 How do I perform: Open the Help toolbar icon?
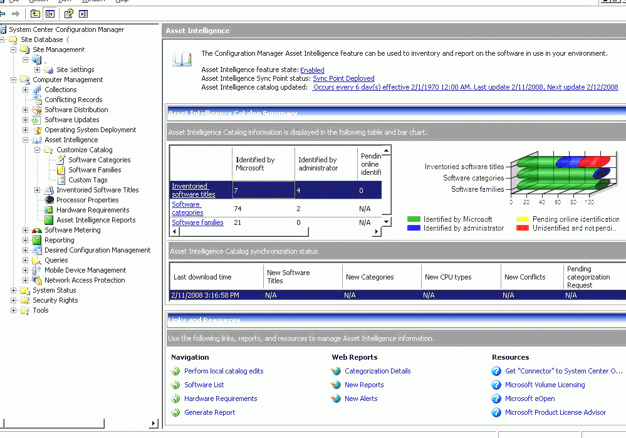67,13
